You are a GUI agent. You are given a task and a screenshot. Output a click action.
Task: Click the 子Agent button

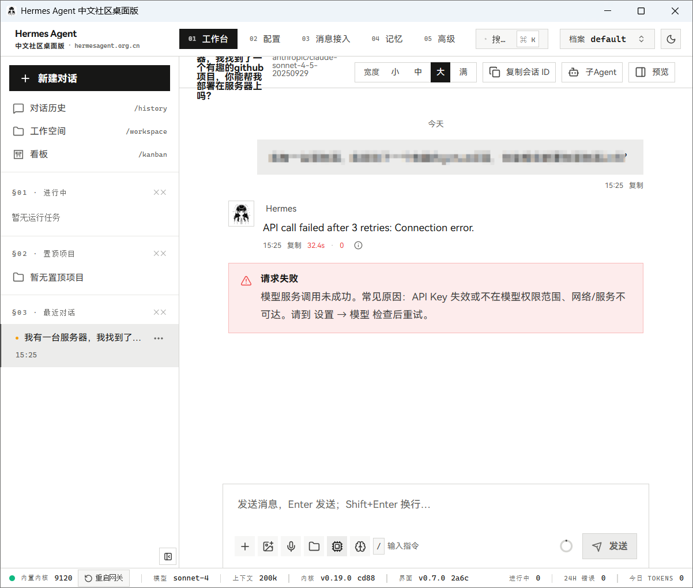(x=592, y=72)
